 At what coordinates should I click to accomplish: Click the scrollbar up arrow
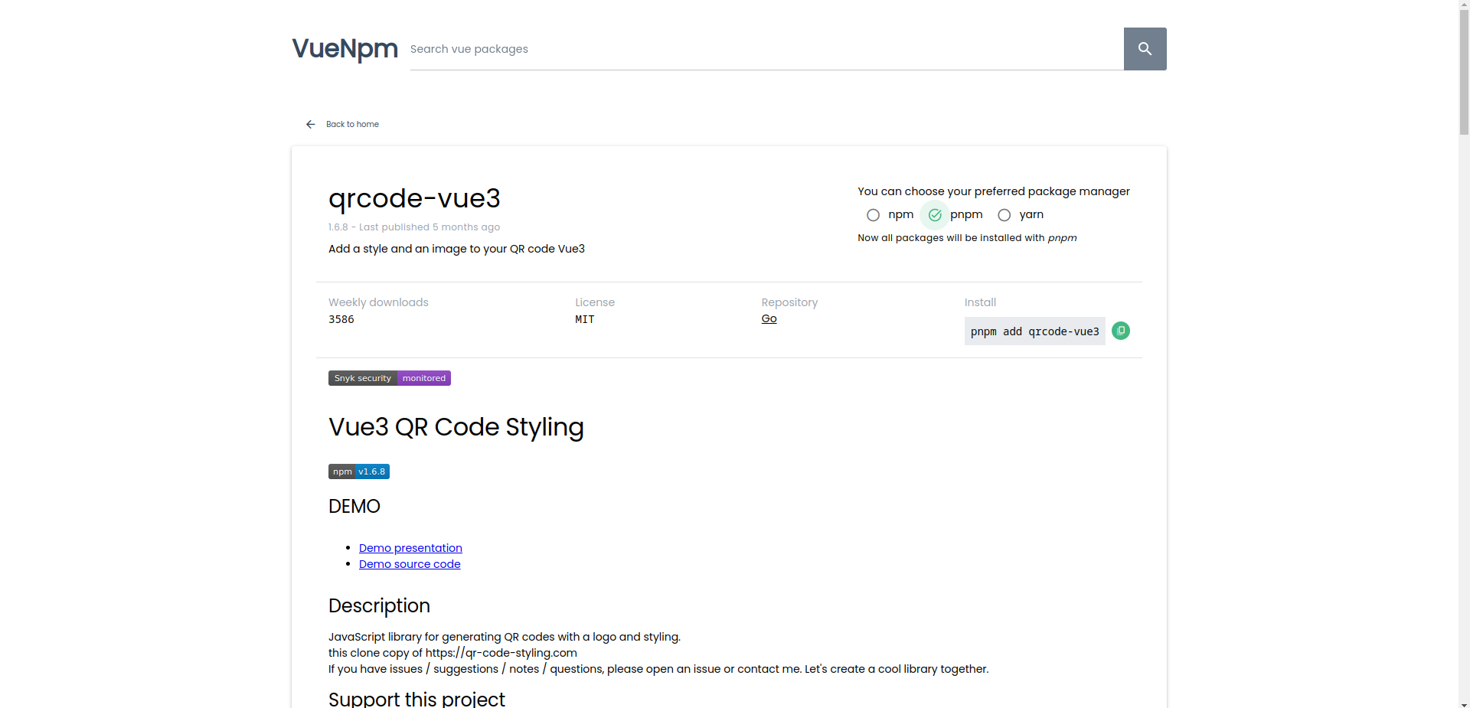[x=1464, y=5]
